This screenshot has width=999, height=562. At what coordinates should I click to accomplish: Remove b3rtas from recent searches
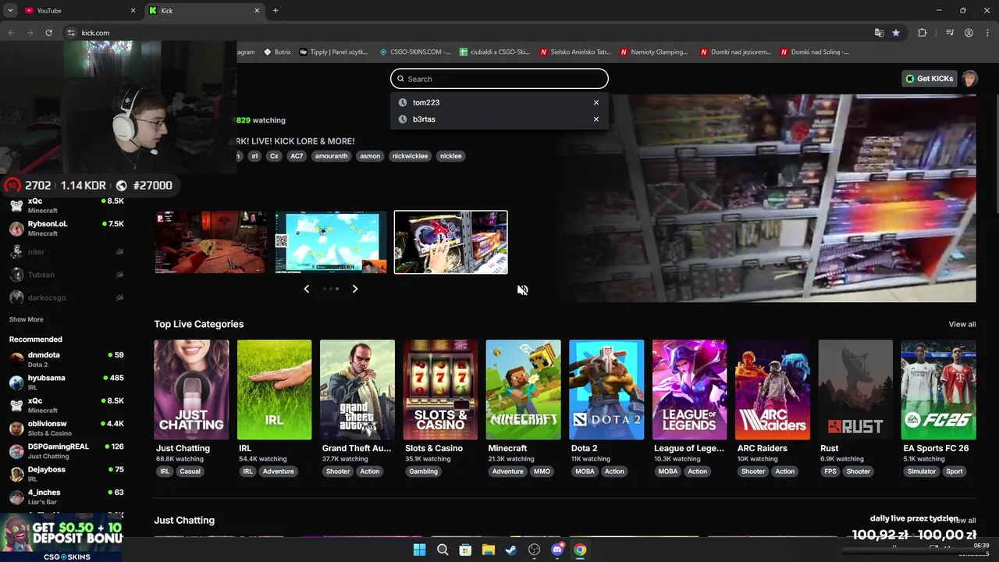[596, 119]
